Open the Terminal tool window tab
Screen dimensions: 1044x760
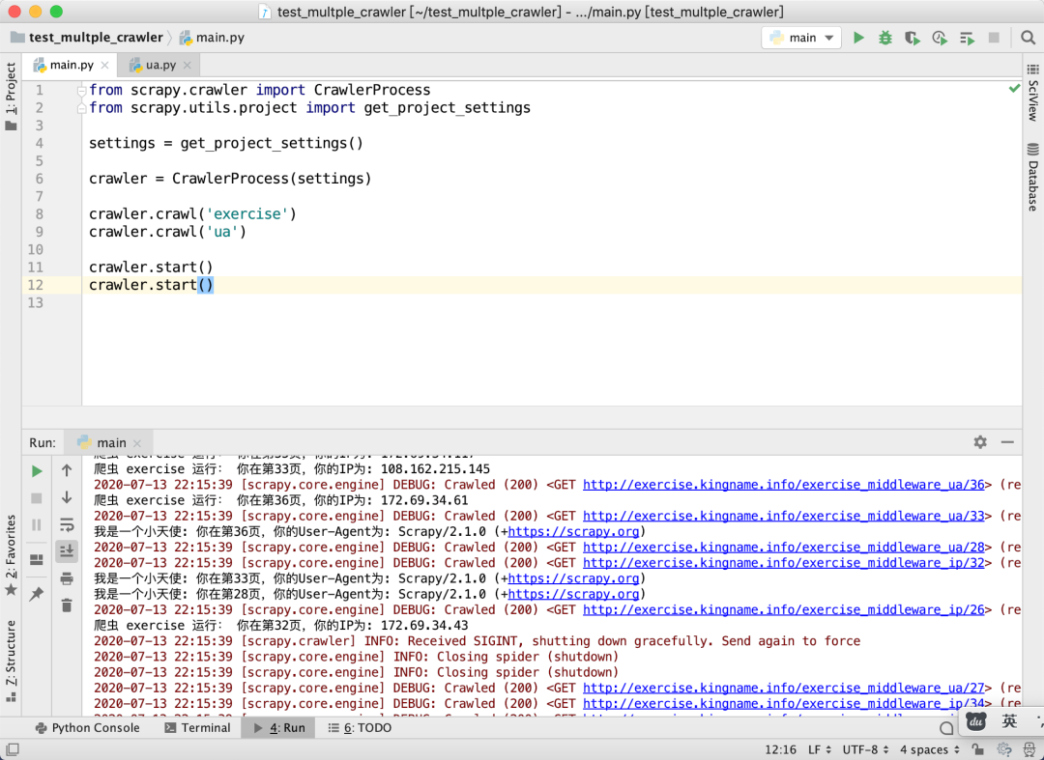pos(197,728)
